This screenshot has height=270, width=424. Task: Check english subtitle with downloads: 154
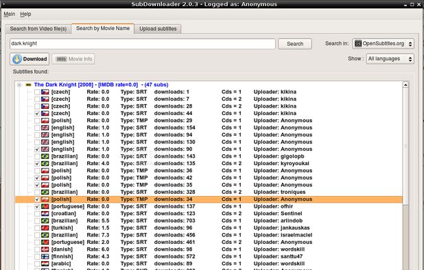pyautogui.click(x=37, y=127)
